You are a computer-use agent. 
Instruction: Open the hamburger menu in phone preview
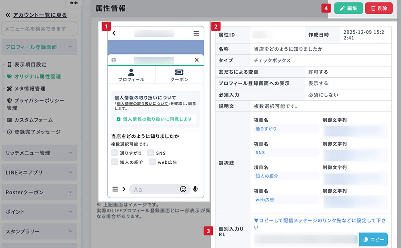pyautogui.click(x=196, y=34)
